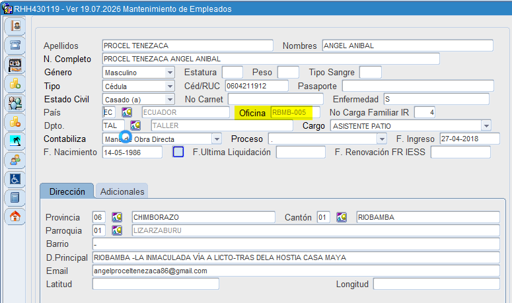
Task: Click the Estatura input field
Action: 233,72
